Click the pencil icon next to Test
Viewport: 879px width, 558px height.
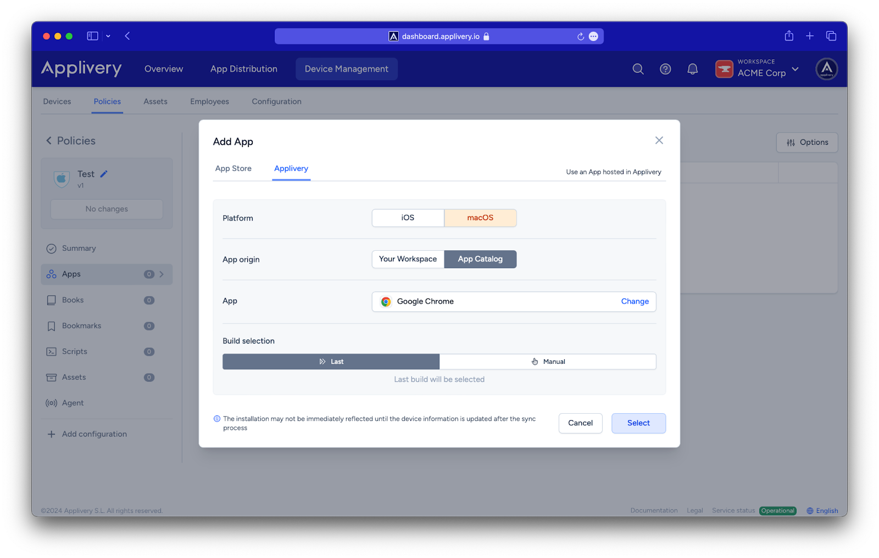104,174
